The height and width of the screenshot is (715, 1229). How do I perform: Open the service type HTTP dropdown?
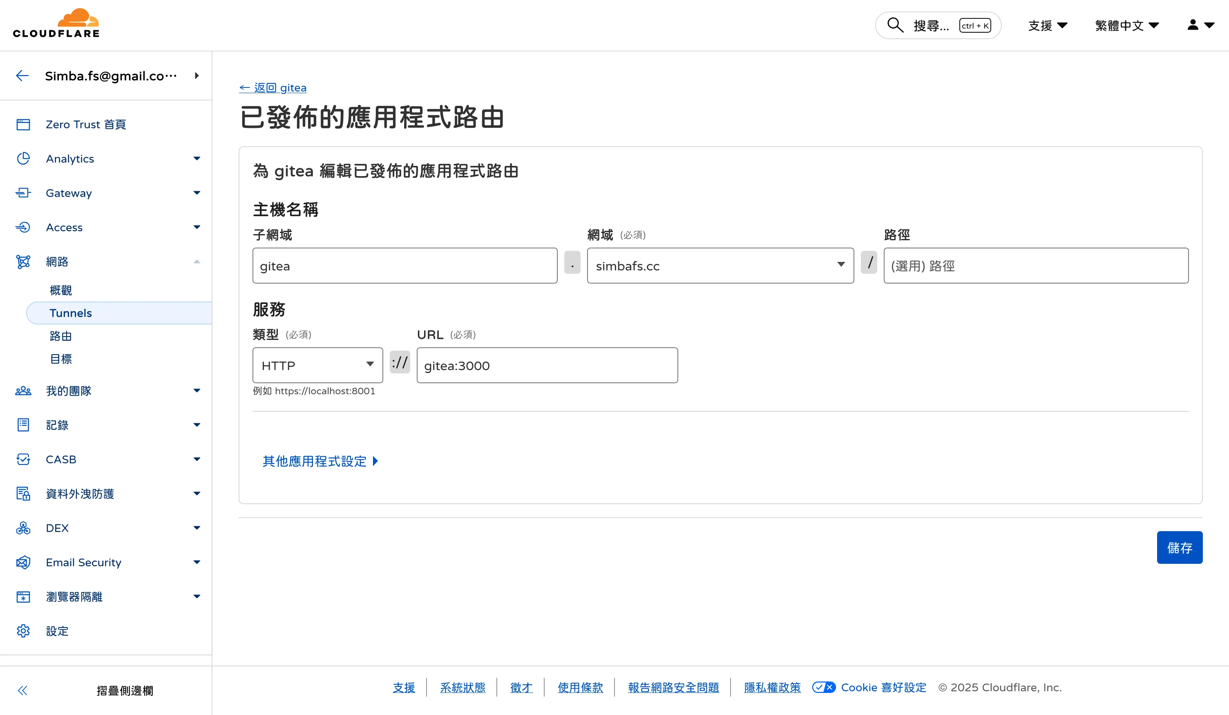click(x=317, y=365)
